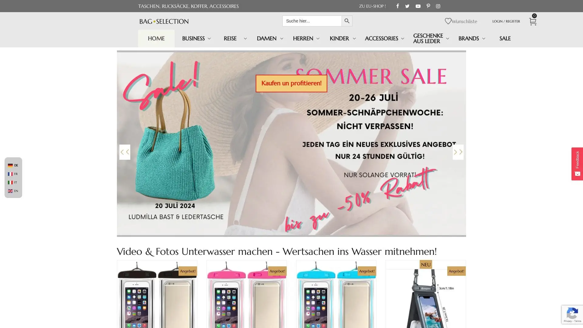Click the search magnifier button
Viewport: 583px width, 328px height.
(x=347, y=21)
